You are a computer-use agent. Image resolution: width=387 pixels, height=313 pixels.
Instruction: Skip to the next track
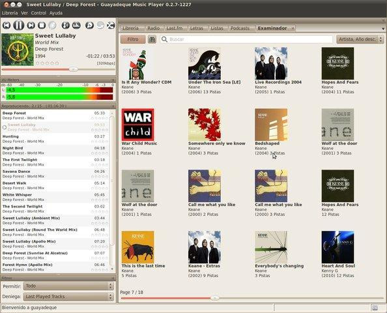pyautogui.click(x=31, y=25)
